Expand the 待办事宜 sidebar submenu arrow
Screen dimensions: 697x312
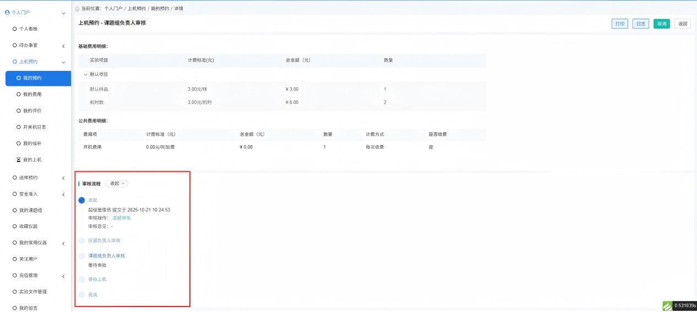point(63,46)
